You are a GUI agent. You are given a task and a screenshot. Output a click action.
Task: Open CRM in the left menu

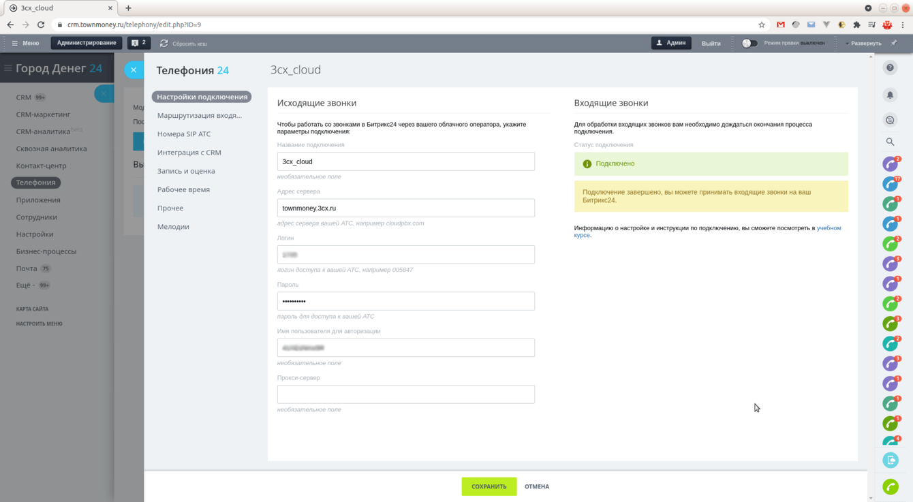pyautogui.click(x=24, y=97)
